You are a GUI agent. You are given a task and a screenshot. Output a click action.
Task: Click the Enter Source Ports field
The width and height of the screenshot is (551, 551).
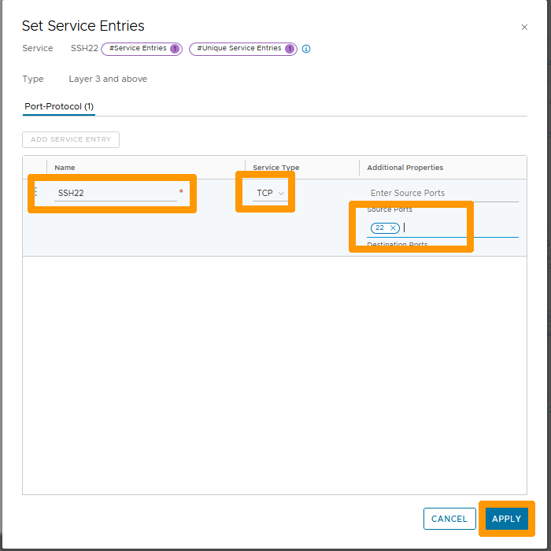(x=442, y=193)
